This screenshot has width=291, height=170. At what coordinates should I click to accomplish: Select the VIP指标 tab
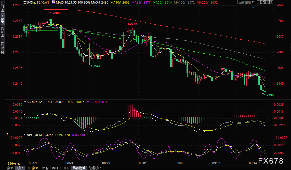click(33, 168)
